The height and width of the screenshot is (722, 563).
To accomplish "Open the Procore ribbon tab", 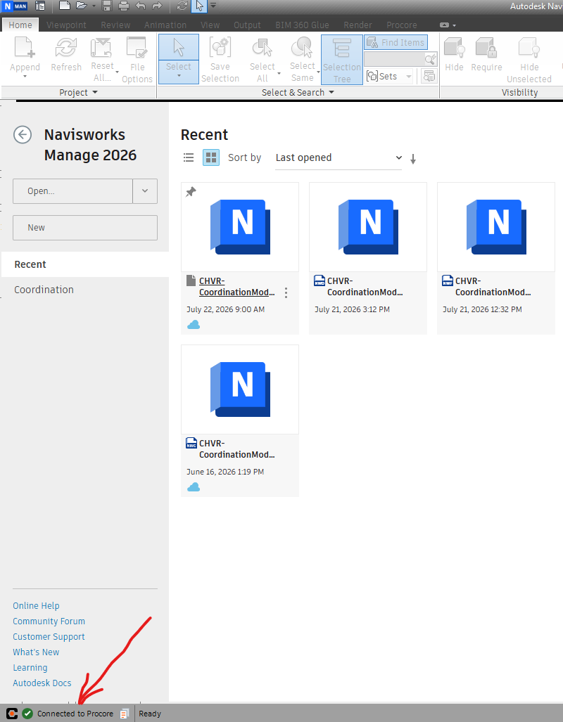I will point(402,25).
